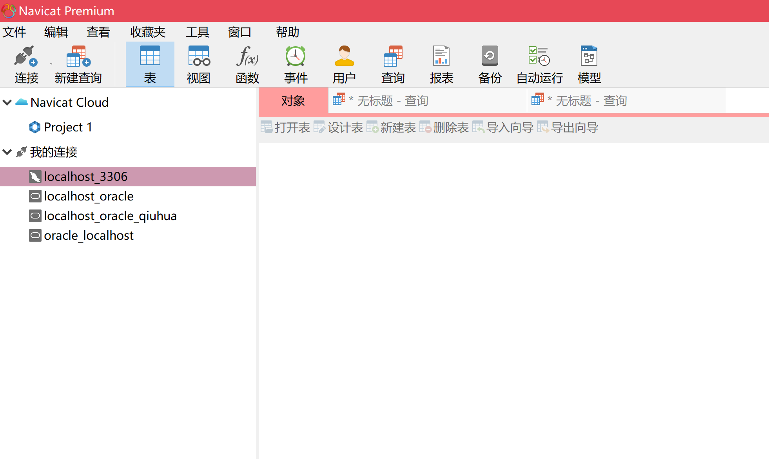
Task: Click the localhost_oracle_qiuhua database icon
Action: pyautogui.click(x=35, y=216)
